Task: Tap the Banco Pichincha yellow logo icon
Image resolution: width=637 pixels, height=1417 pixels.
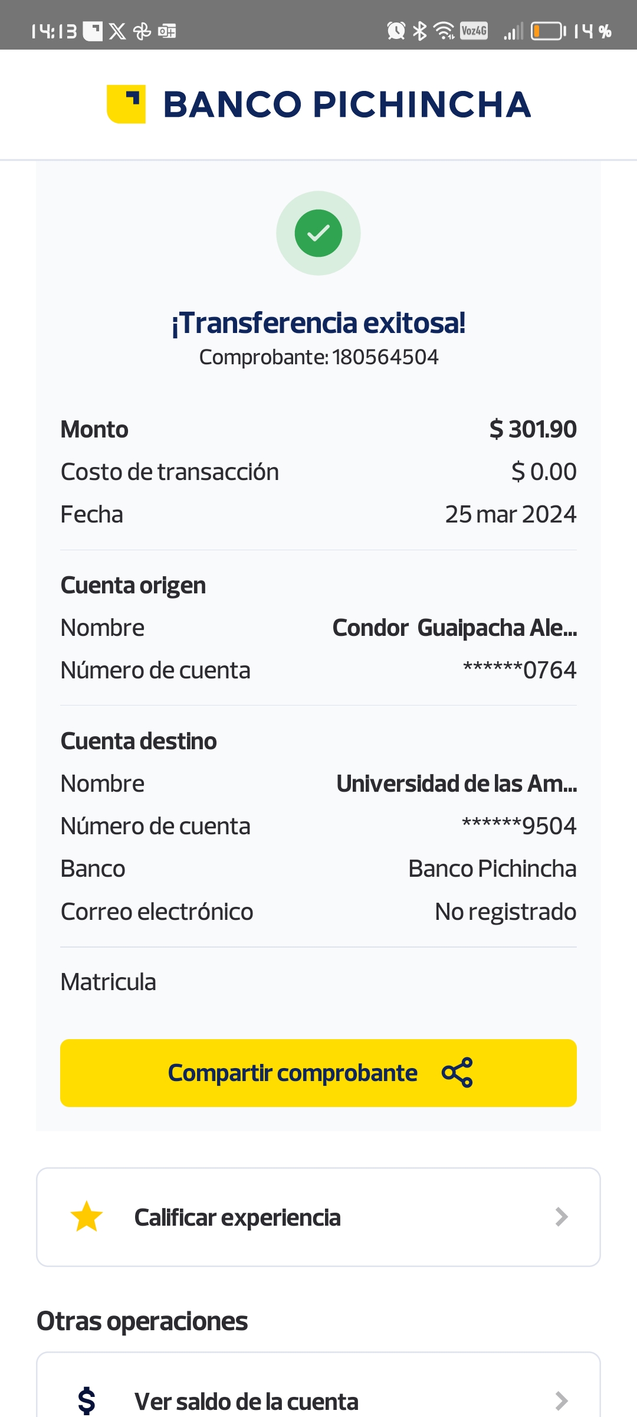Action: click(x=126, y=105)
